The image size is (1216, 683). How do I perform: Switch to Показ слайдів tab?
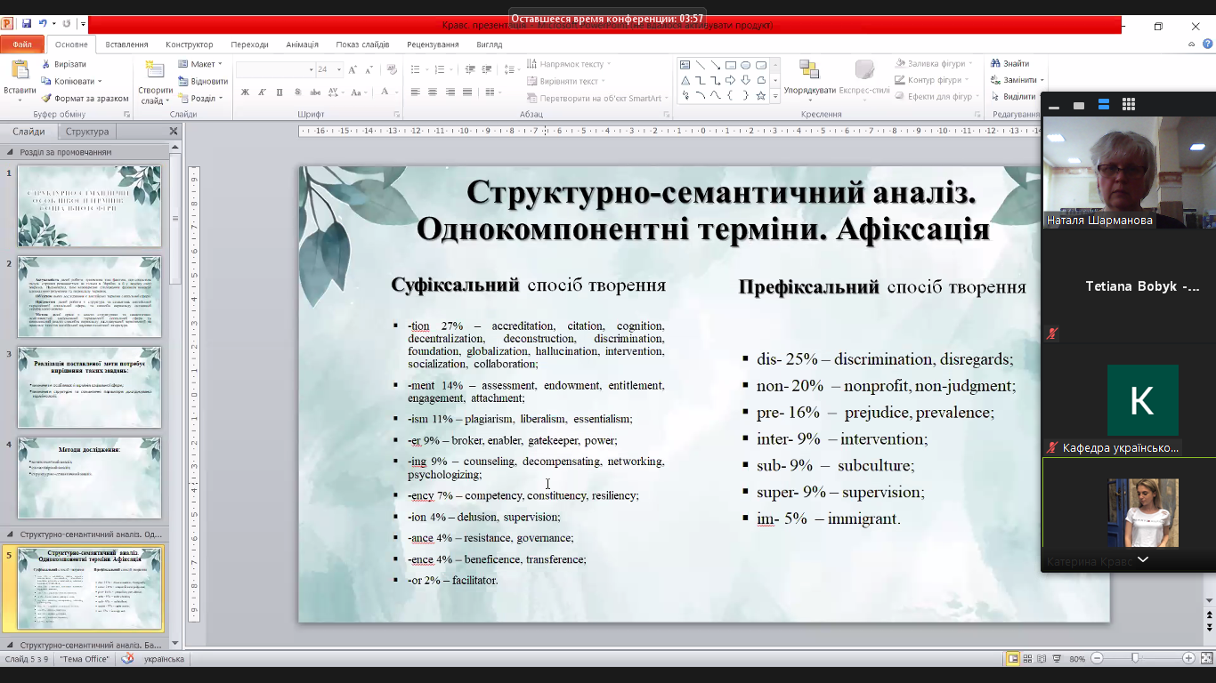click(x=362, y=44)
